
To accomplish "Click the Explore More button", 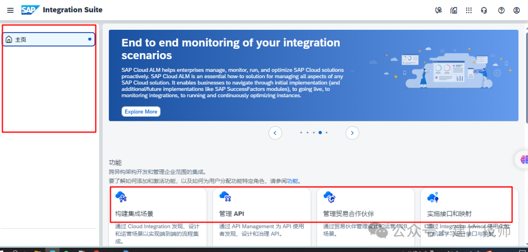I will pos(141,111).
